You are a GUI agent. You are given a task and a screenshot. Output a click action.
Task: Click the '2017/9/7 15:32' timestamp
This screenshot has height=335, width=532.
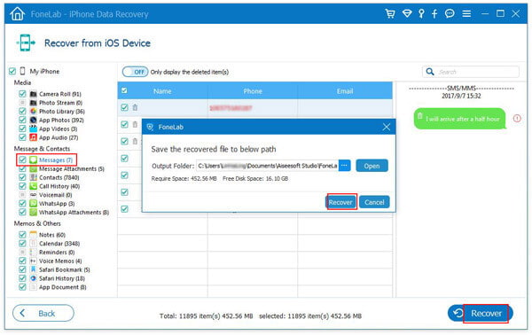(461, 96)
